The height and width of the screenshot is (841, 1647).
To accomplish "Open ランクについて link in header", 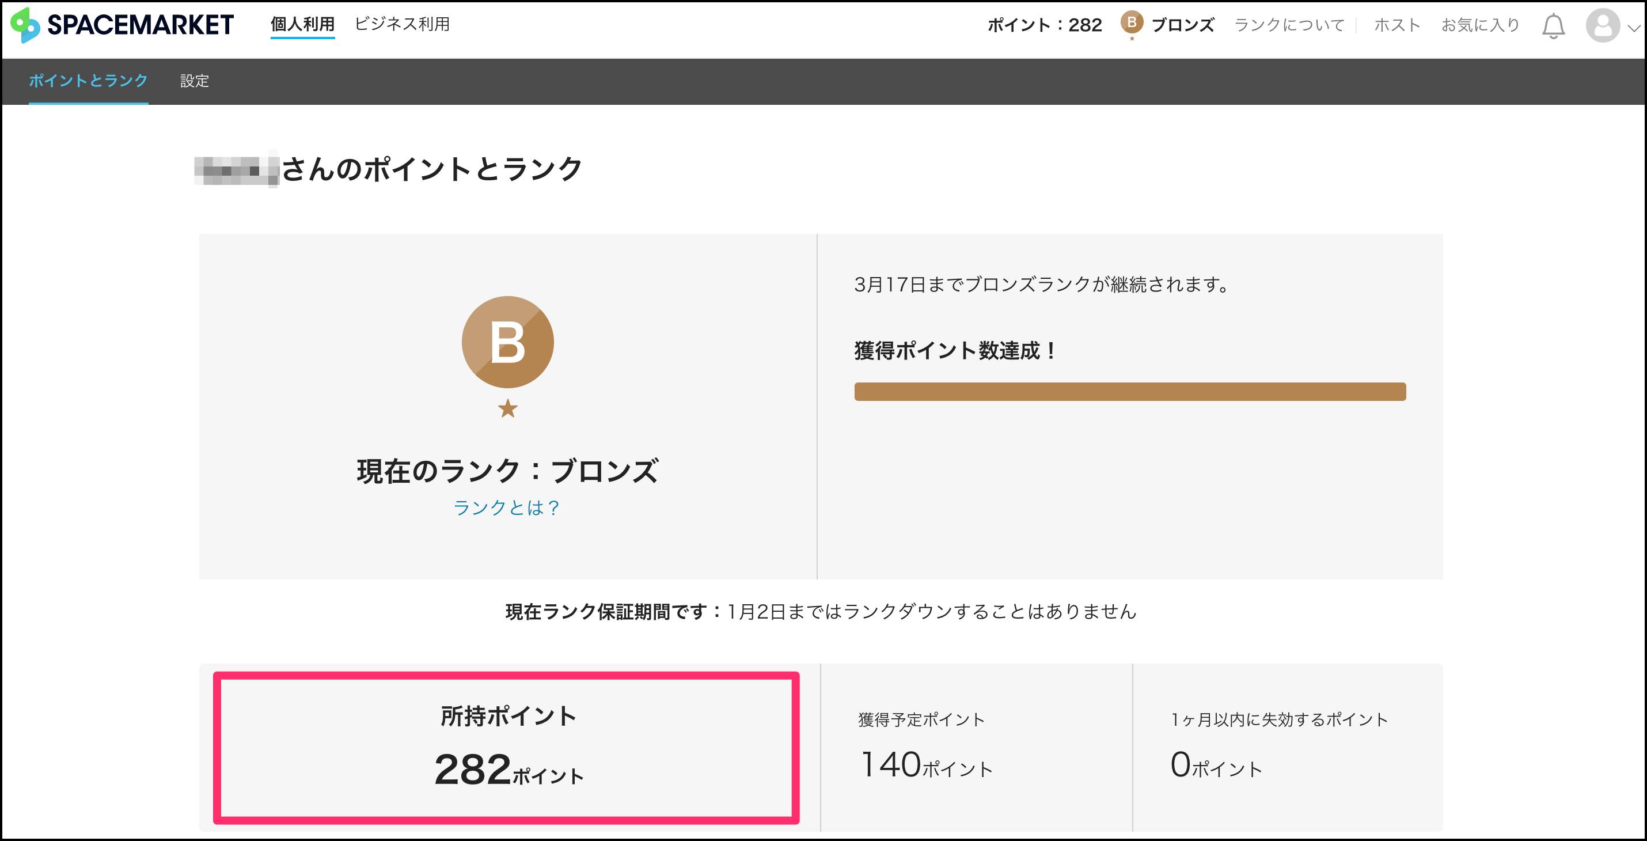I will 1289,25.
